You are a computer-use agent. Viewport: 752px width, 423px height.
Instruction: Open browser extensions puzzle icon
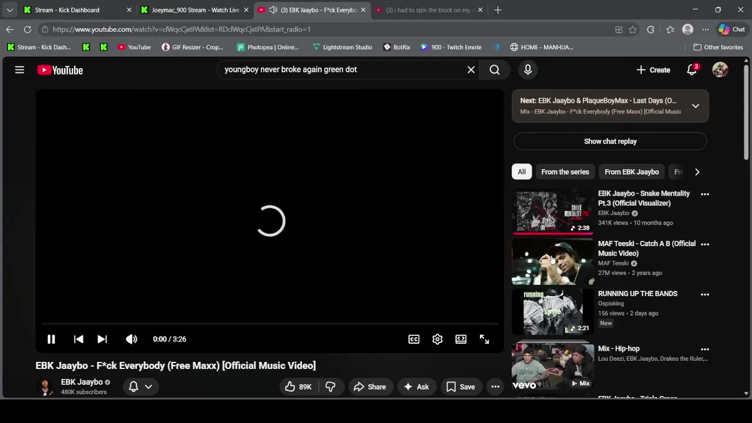click(x=650, y=29)
